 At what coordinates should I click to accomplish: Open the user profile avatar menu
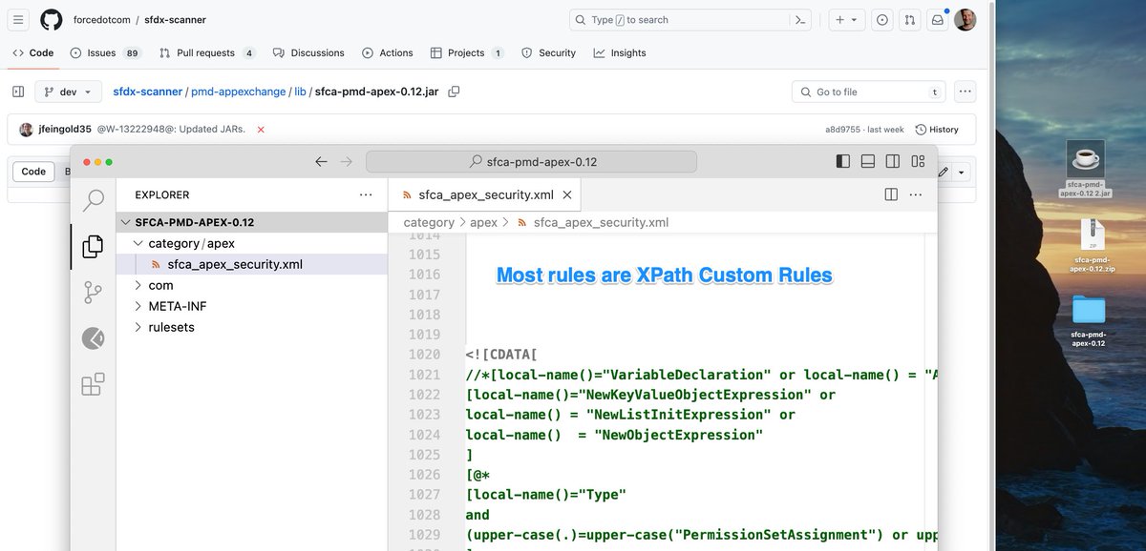point(966,20)
